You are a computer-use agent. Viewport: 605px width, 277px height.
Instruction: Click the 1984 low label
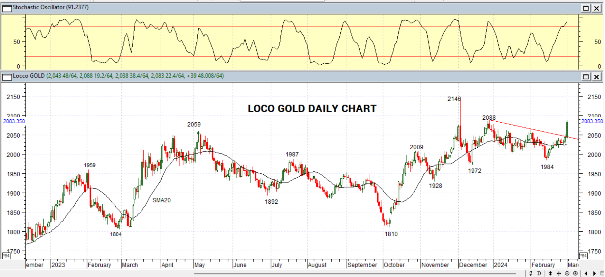coord(547,167)
